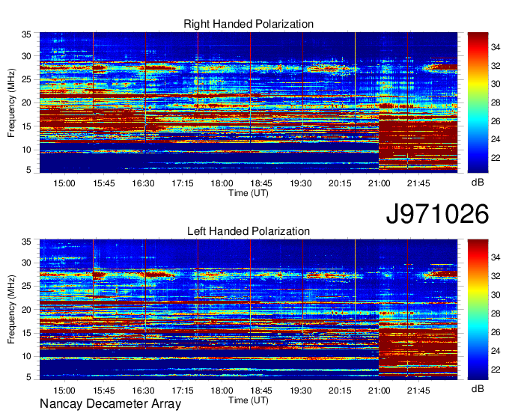Click the 20:15 tick on Right Handed plot
Screen dimensions: 509x413
point(340,183)
